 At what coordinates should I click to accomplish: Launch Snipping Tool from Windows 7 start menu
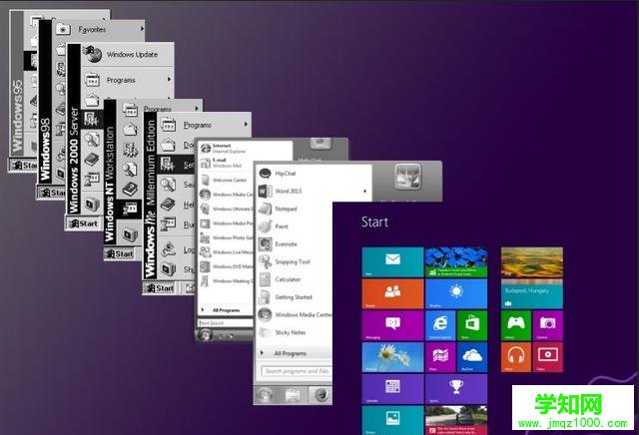pyautogui.click(x=293, y=261)
